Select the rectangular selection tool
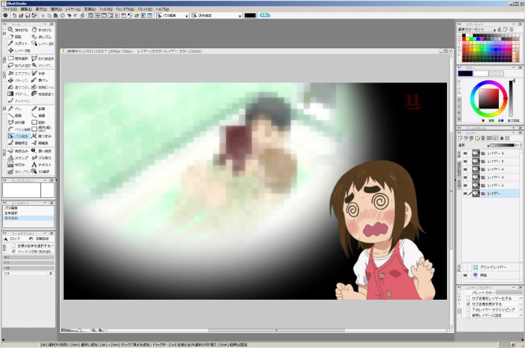Image resolution: width=525 pixels, height=348 pixels. point(18,58)
